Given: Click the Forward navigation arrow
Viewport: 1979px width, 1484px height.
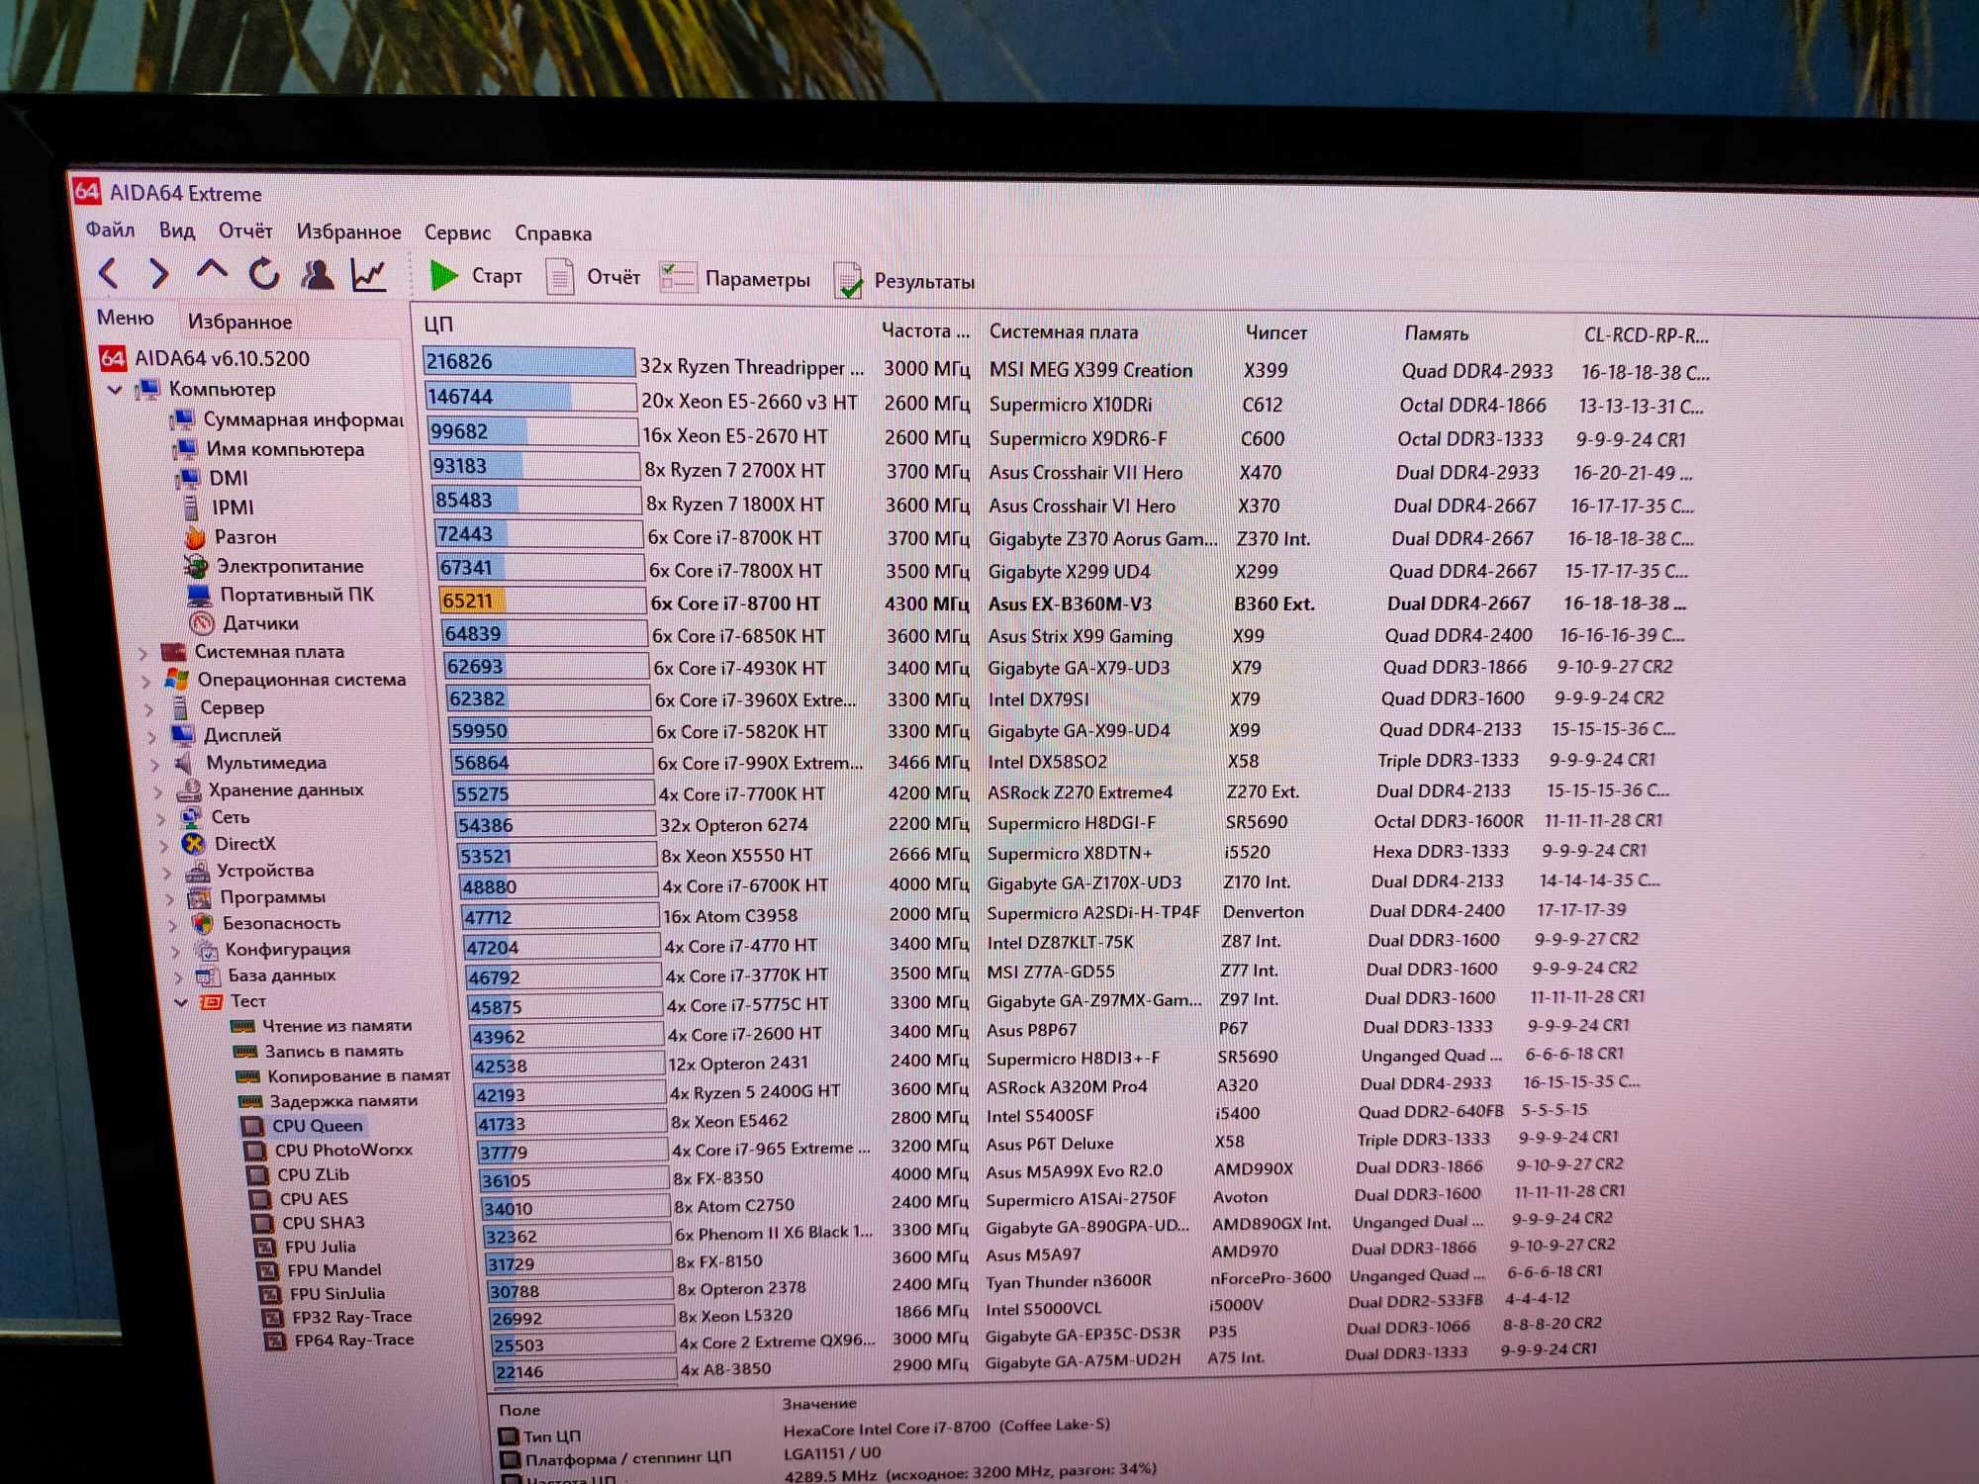Looking at the screenshot, I should click(x=158, y=273).
